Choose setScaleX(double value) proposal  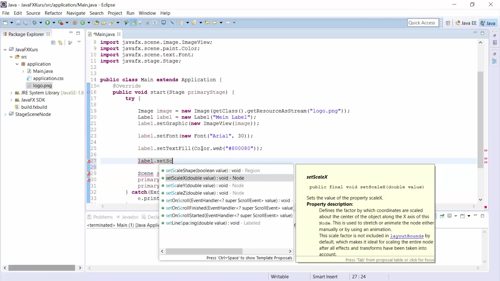pos(226,178)
